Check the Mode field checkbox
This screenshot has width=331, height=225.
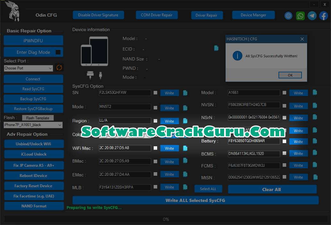tap(155, 108)
